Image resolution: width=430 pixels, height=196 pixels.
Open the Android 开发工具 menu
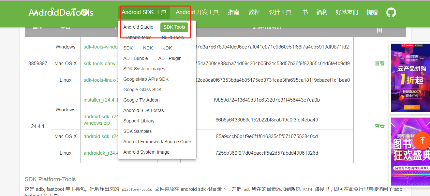(x=196, y=12)
